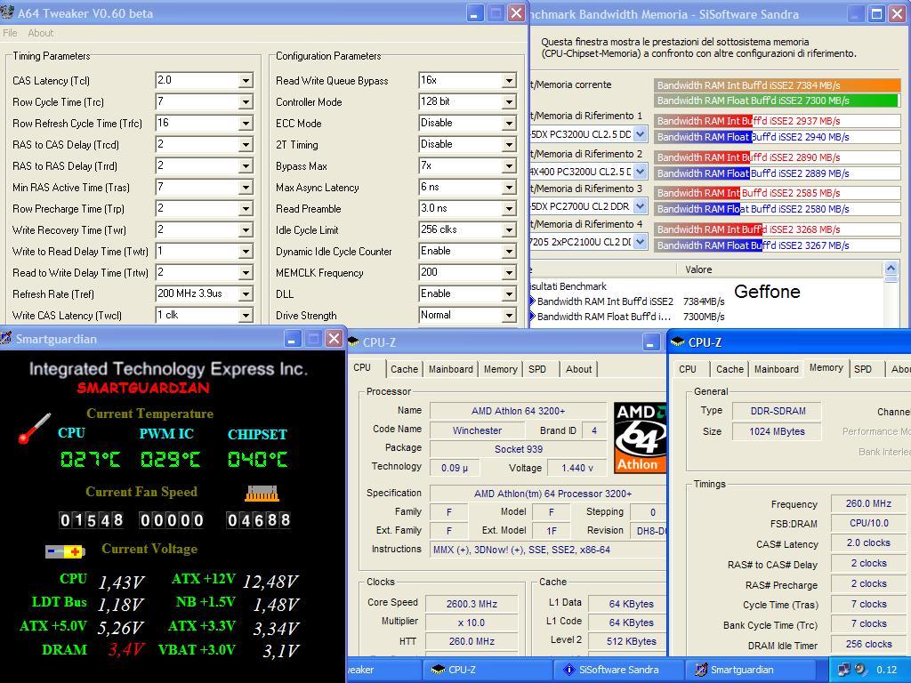This screenshot has width=911, height=683.
Task: Open the Max Async Latency dropdown
Action: click(x=509, y=188)
